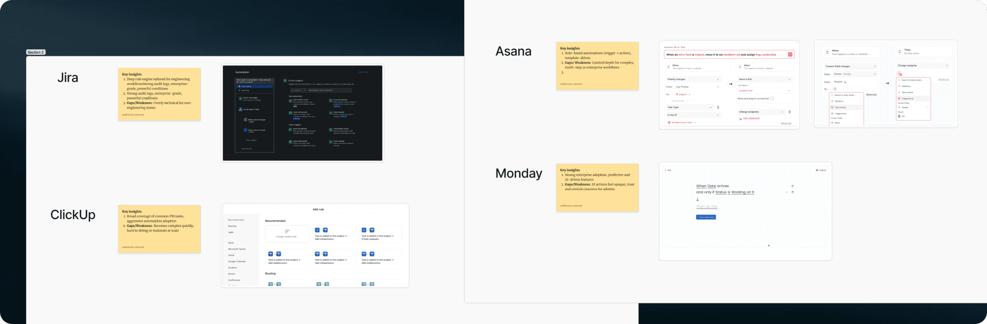Image resolution: width=987 pixels, height=324 pixels.
Task: Delete the Change assignees action via trash icon
Action: (790, 112)
